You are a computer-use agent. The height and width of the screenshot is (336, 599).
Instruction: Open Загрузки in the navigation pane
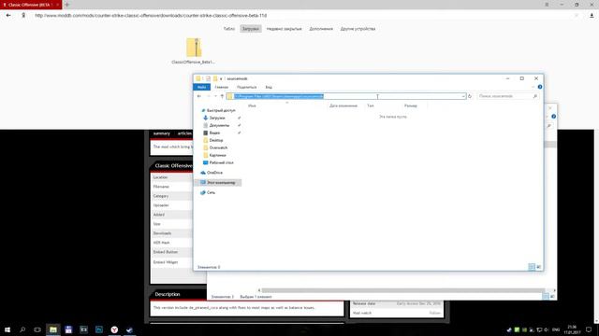(x=217, y=119)
